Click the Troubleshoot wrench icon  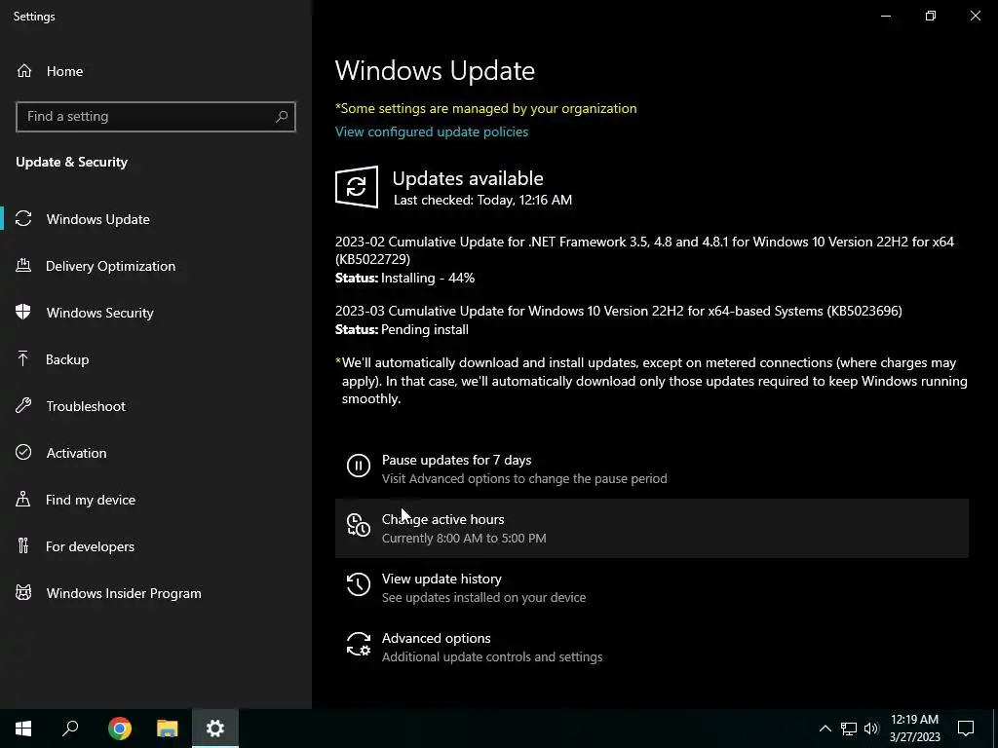(x=23, y=406)
